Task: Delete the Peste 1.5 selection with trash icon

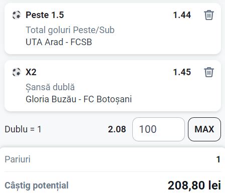Action: click(x=209, y=15)
